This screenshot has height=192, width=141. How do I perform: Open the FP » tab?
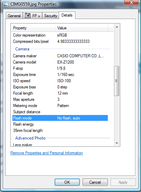32,16
